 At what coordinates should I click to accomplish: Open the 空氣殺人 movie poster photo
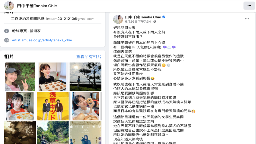point(20,133)
